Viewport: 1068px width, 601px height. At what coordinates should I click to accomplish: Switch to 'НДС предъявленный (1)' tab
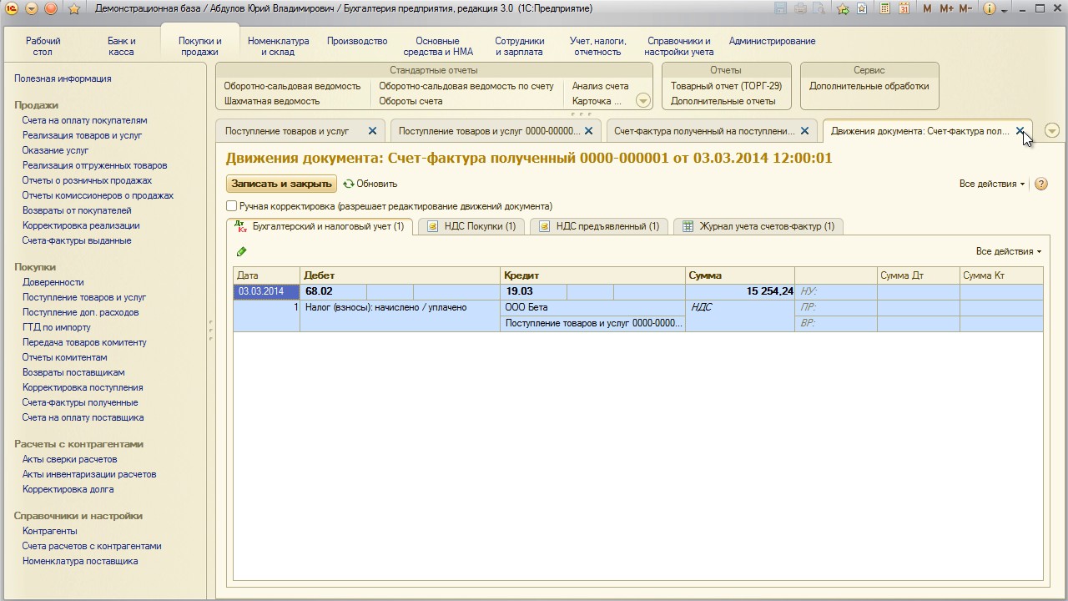[x=599, y=226]
